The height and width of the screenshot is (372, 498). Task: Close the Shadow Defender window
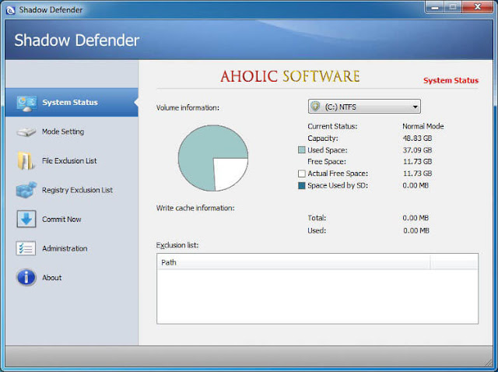477,7
